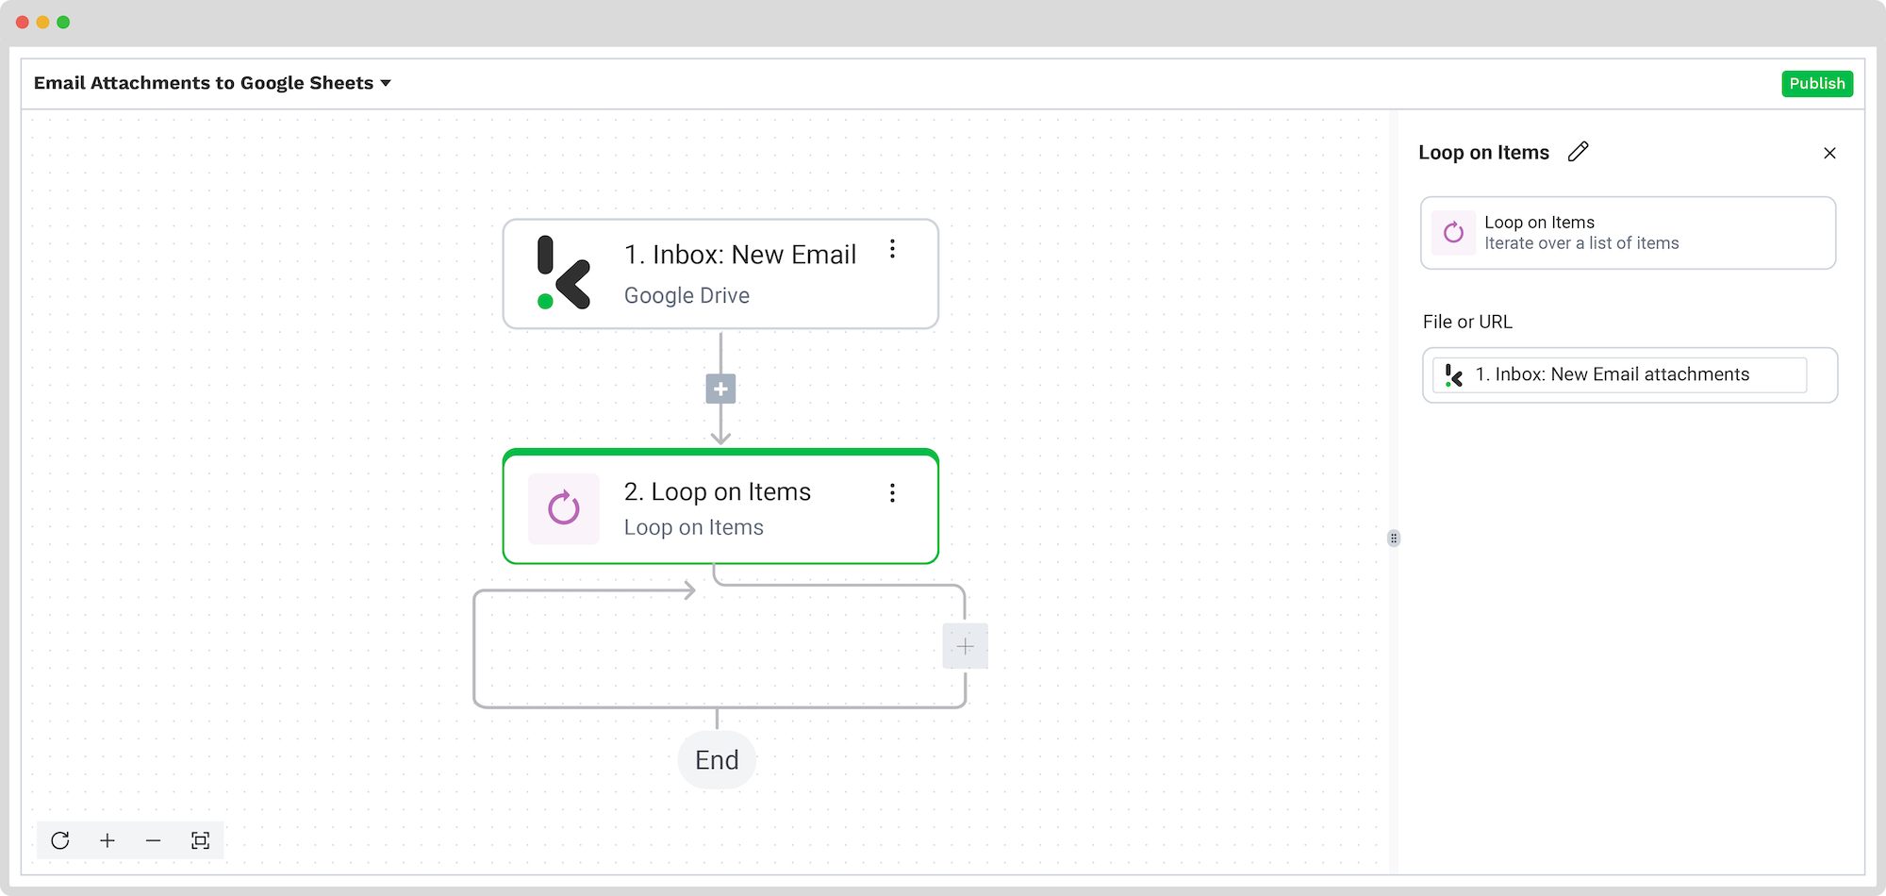Edit the Loop on Items panel name
The width and height of the screenshot is (1886, 896).
tap(1579, 152)
